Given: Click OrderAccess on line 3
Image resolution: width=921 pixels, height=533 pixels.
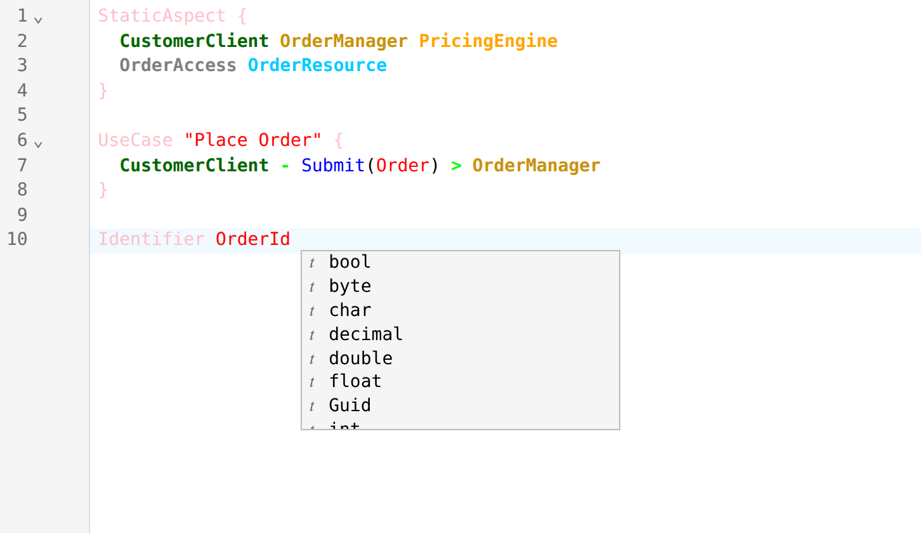Looking at the screenshot, I should 178,65.
